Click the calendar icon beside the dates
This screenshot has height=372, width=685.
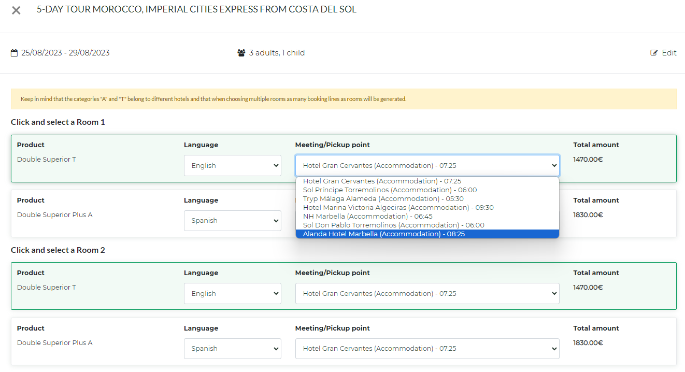14,53
